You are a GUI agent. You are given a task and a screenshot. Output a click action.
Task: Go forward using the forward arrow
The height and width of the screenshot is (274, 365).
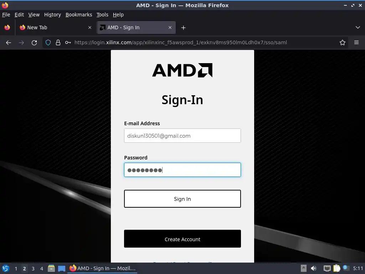point(21,43)
